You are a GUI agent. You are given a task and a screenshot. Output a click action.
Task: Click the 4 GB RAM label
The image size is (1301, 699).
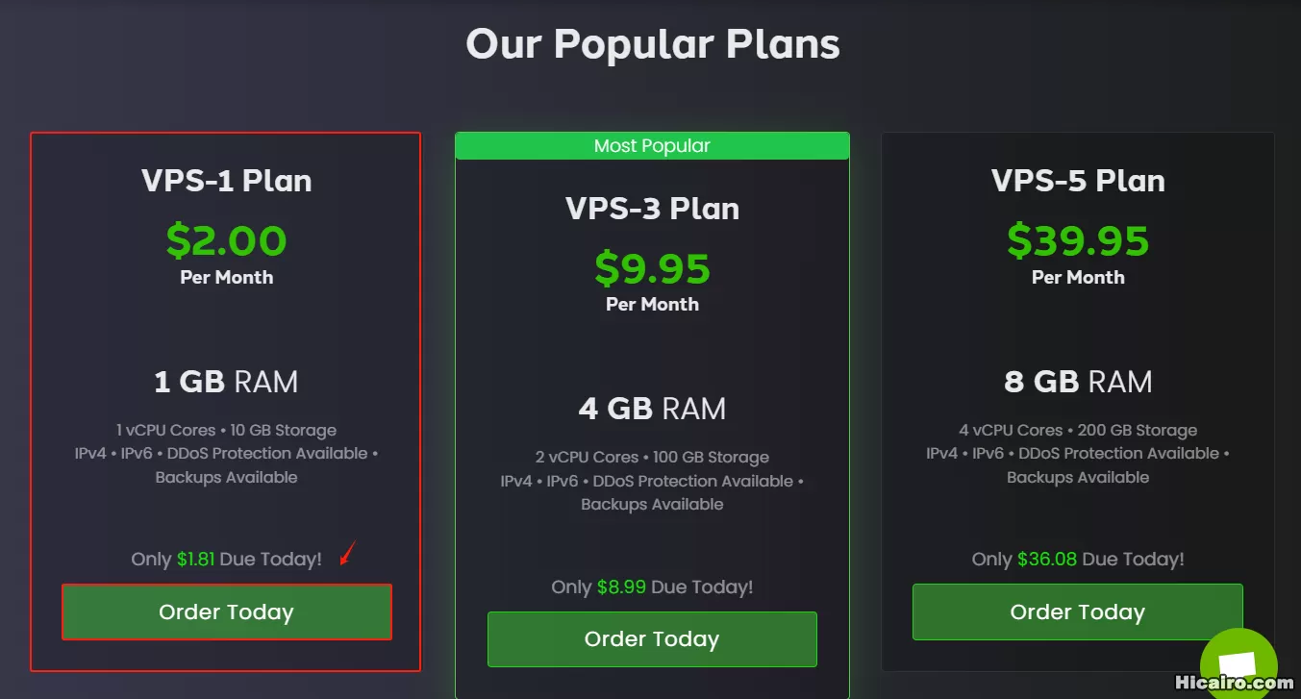point(653,409)
